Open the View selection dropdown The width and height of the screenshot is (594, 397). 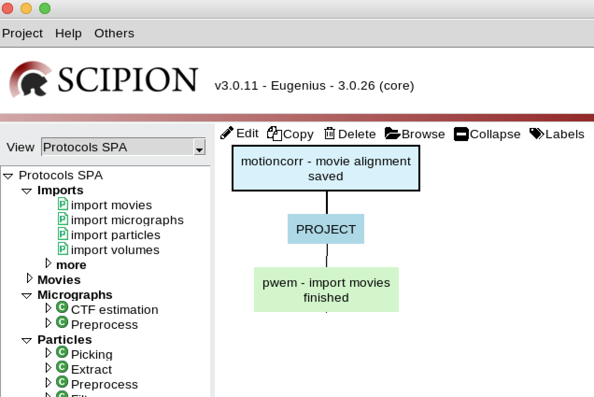[200, 148]
